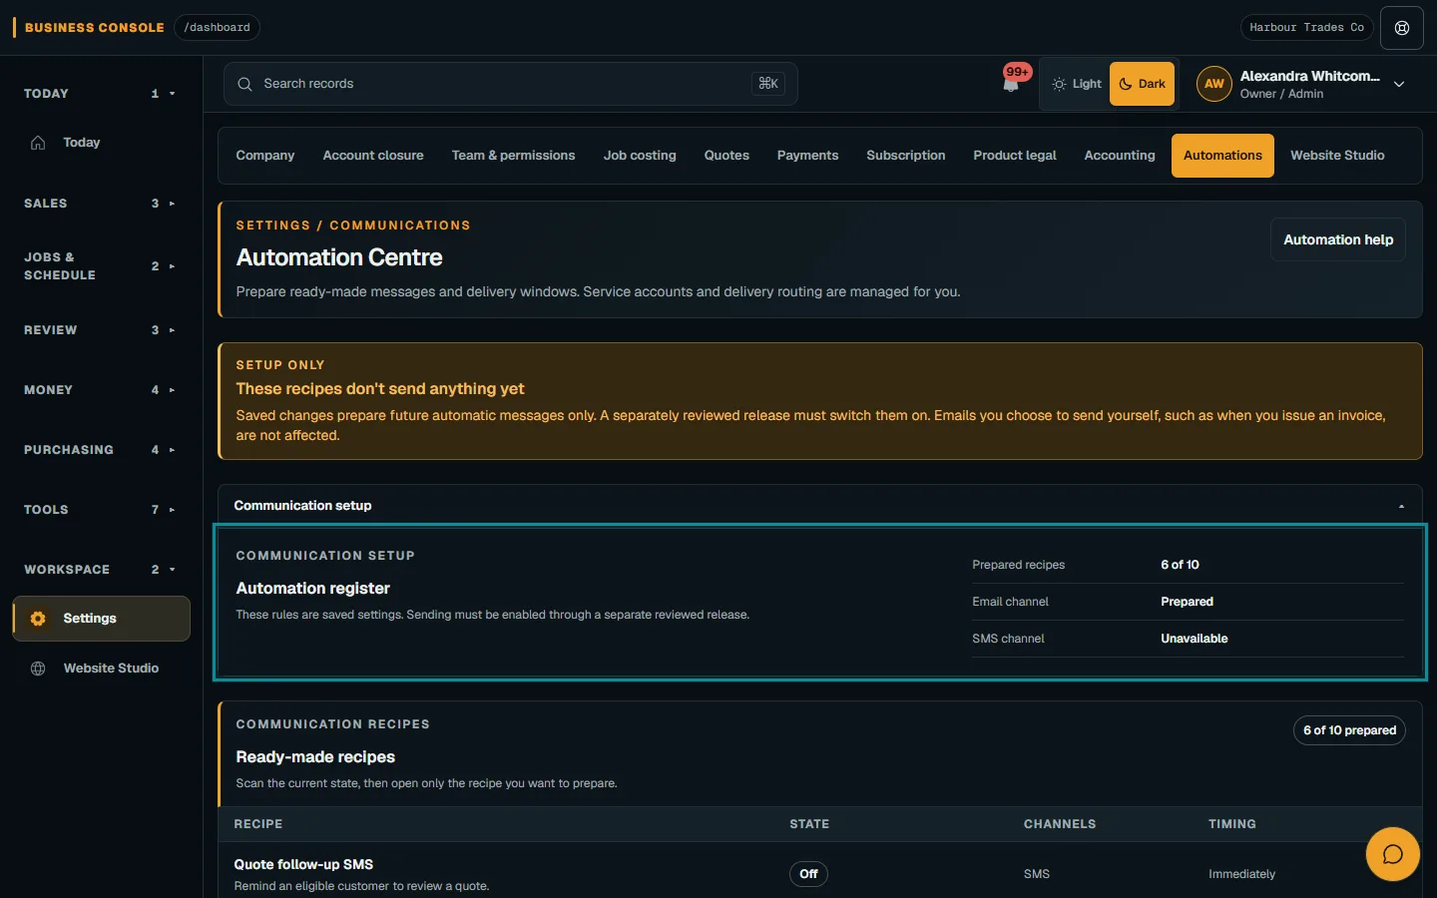Click the Website Studio globe icon in sidebar

38,669
